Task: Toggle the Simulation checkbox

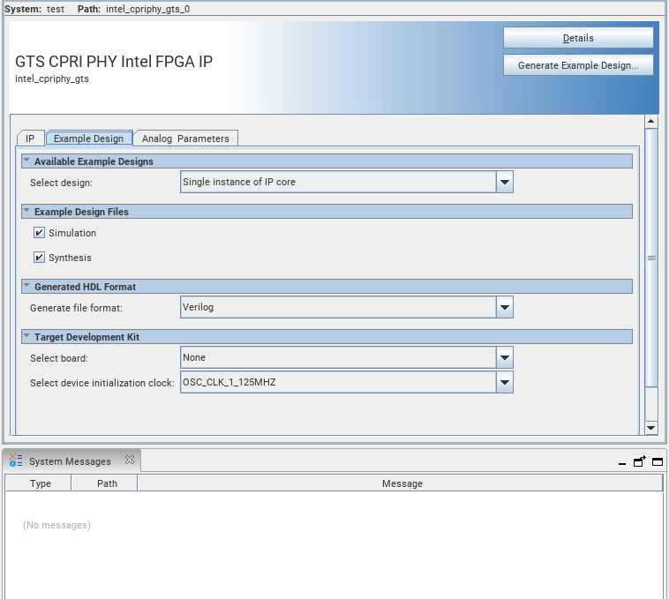Action: (39, 232)
